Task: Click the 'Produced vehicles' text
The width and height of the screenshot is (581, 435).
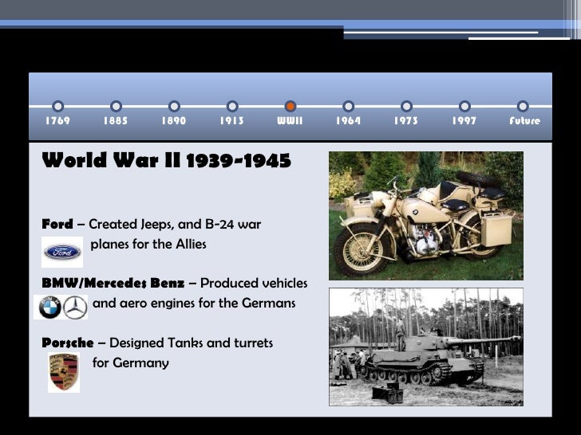Action: pyautogui.click(x=254, y=284)
